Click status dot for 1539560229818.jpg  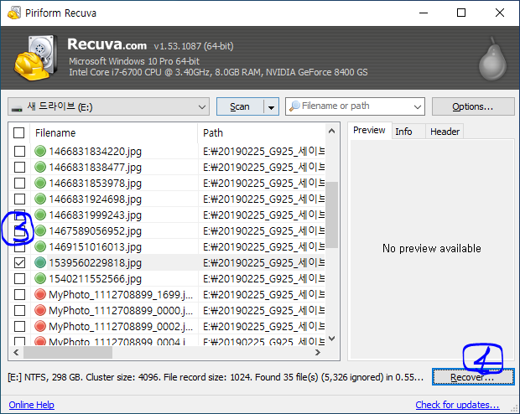click(40, 262)
